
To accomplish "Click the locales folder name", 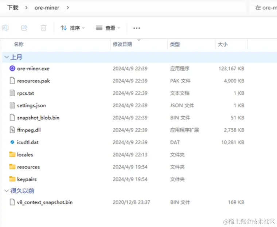I will point(25,155).
